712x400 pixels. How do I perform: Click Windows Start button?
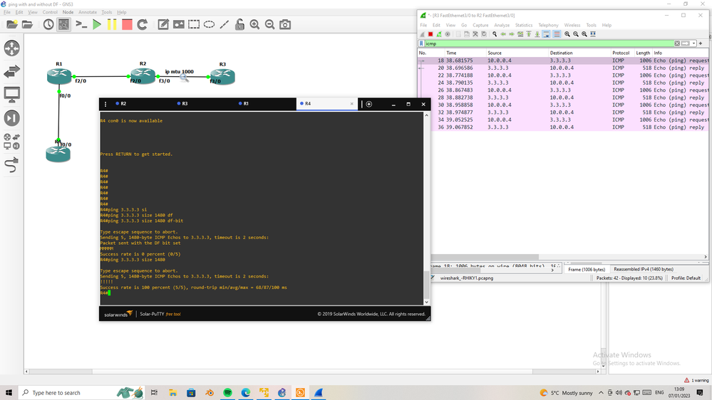9,393
